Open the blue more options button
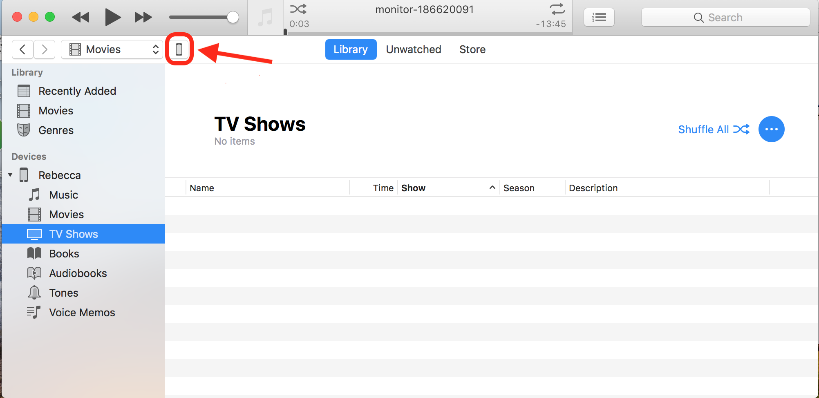Viewport: 819px width, 398px height. coord(771,129)
